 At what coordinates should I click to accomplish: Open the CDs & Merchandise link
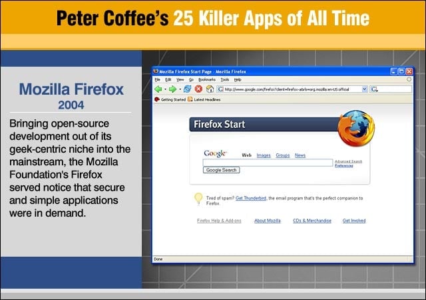[312, 221]
